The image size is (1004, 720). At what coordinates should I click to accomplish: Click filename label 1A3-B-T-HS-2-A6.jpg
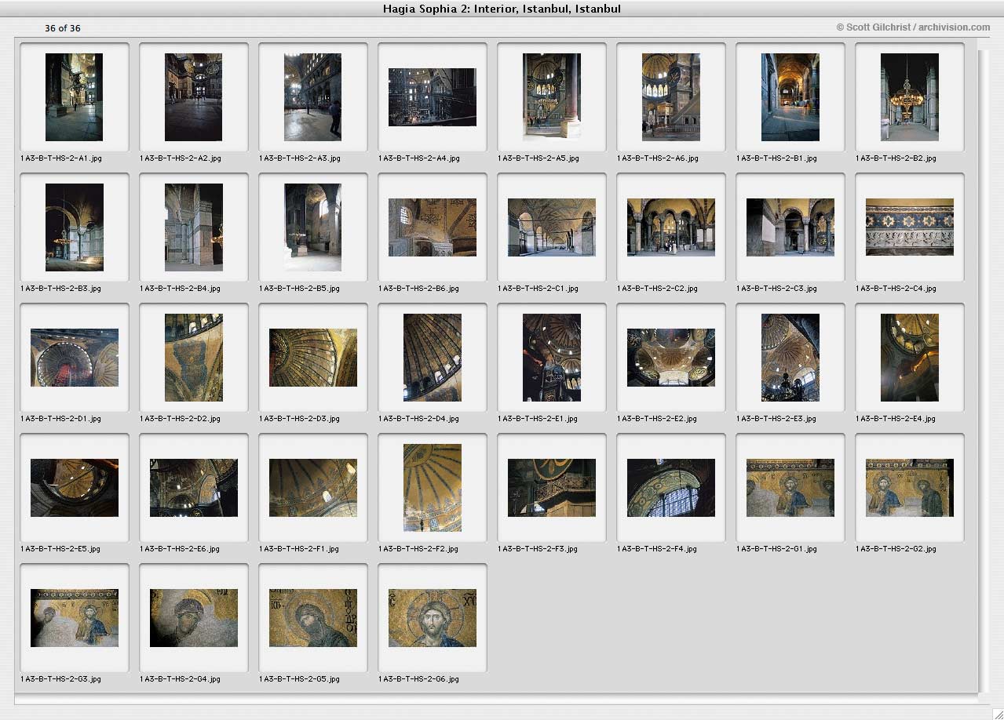pos(658,158)
